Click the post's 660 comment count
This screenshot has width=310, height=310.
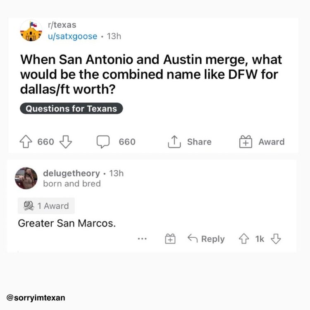[127, 142]
